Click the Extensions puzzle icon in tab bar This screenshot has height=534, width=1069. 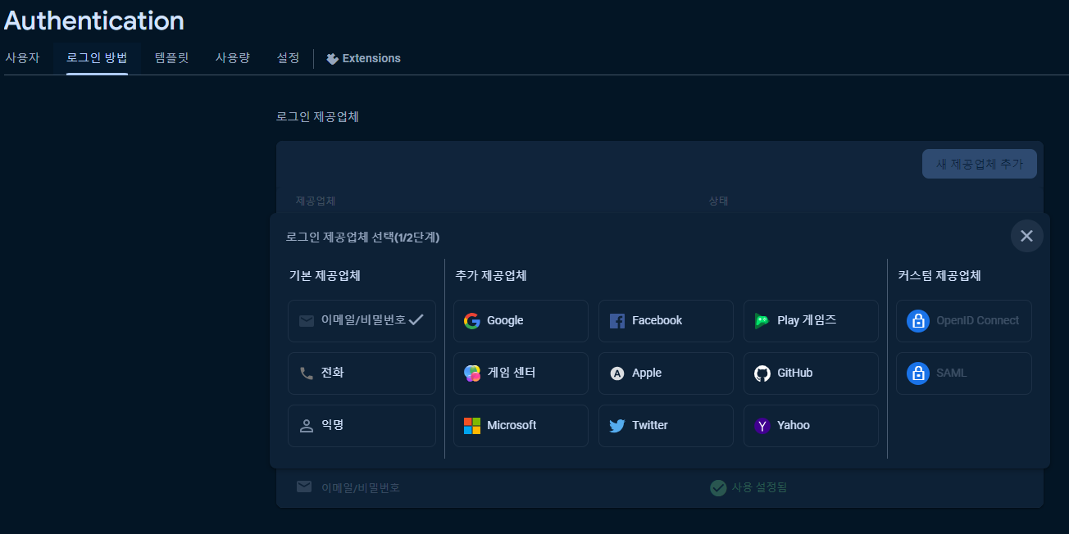(332, 59)
